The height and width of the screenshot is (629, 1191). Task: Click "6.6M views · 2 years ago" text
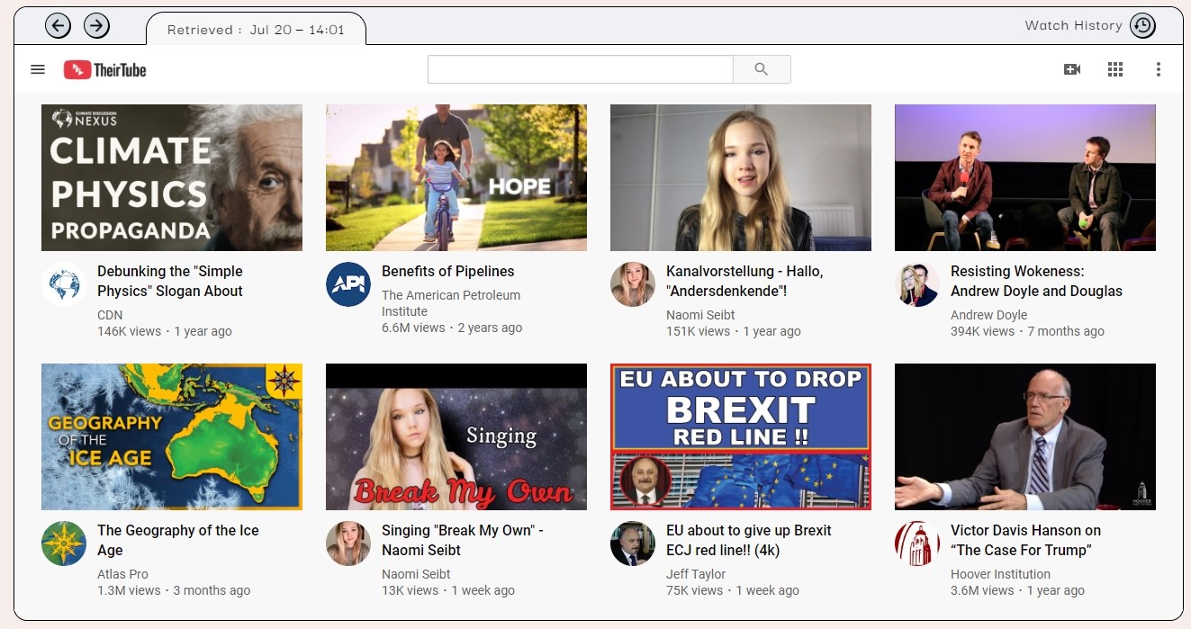tap(452, 328)
